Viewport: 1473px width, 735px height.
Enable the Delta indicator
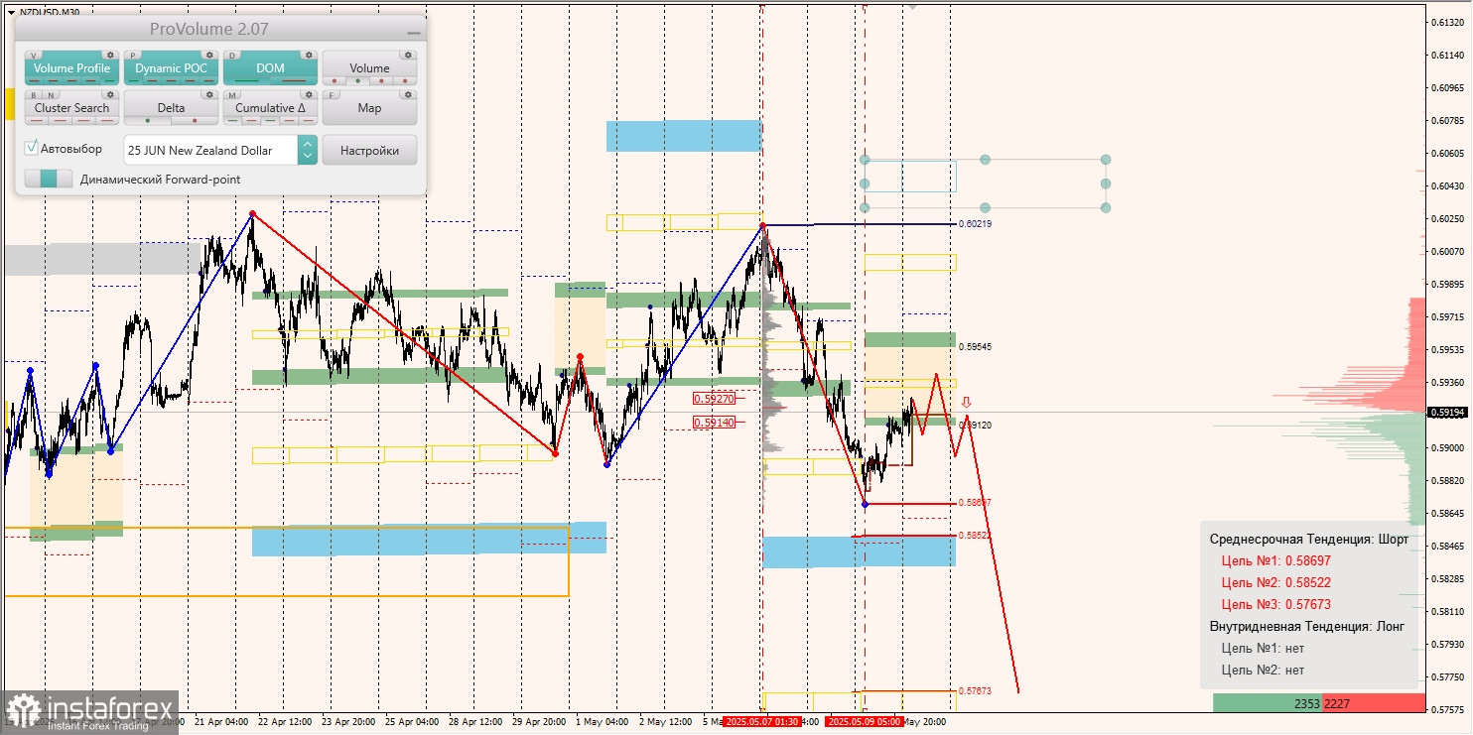(171, 108)
